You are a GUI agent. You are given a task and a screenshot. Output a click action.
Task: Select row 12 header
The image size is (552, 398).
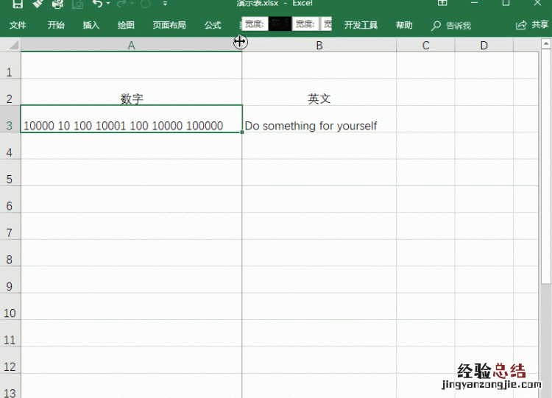10,360
